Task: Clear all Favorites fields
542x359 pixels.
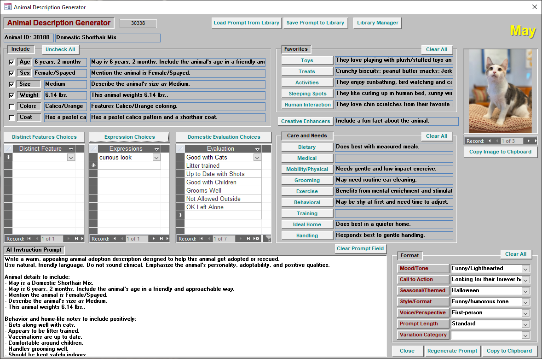Action: 437,49
